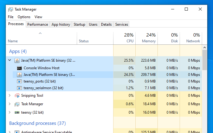Switch to the Details tab
Image resolution: width=213 pixels, height=133 pixels.
point(106,24)
